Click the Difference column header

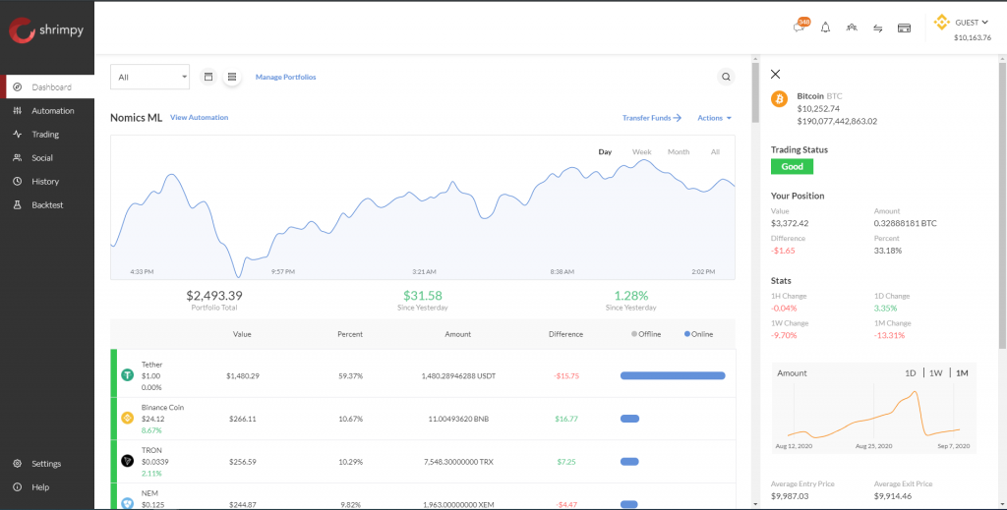tap(565, 334)
